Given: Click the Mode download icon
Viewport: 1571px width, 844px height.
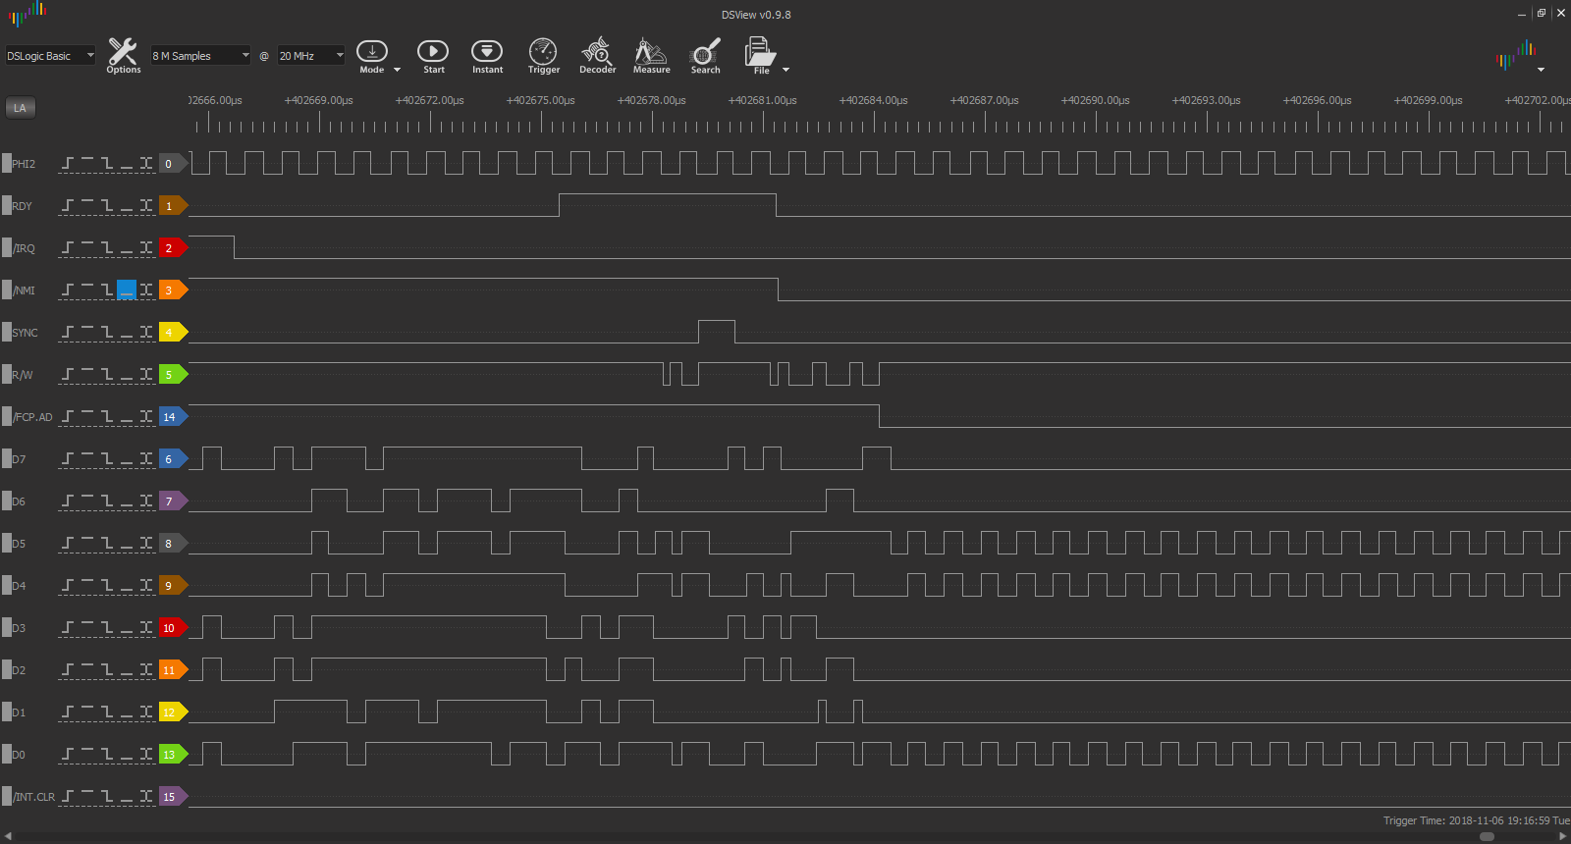Looking at the screenshot, I should click(372, 51).
